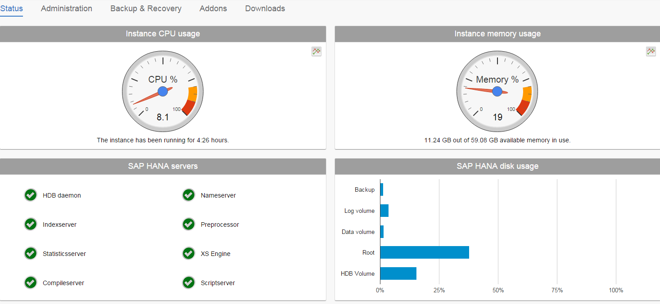Click the HDB daemon status check icon
The image size is (660, 304).
click(x=30, y=195)
